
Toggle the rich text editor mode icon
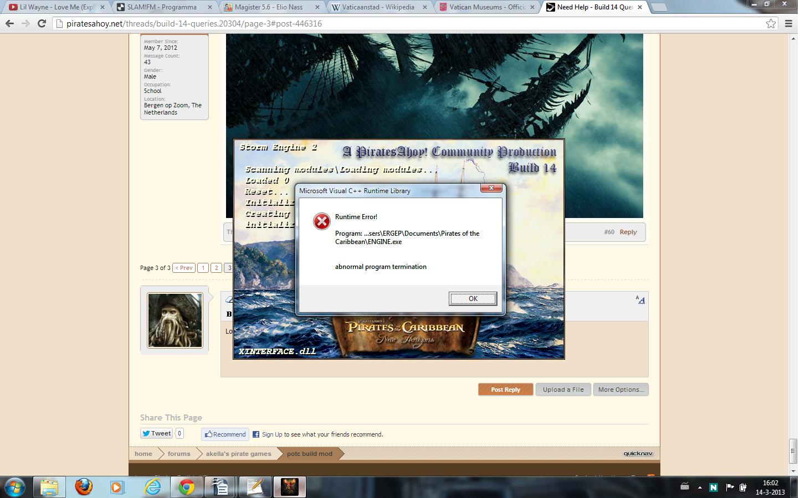coord(640,299)
